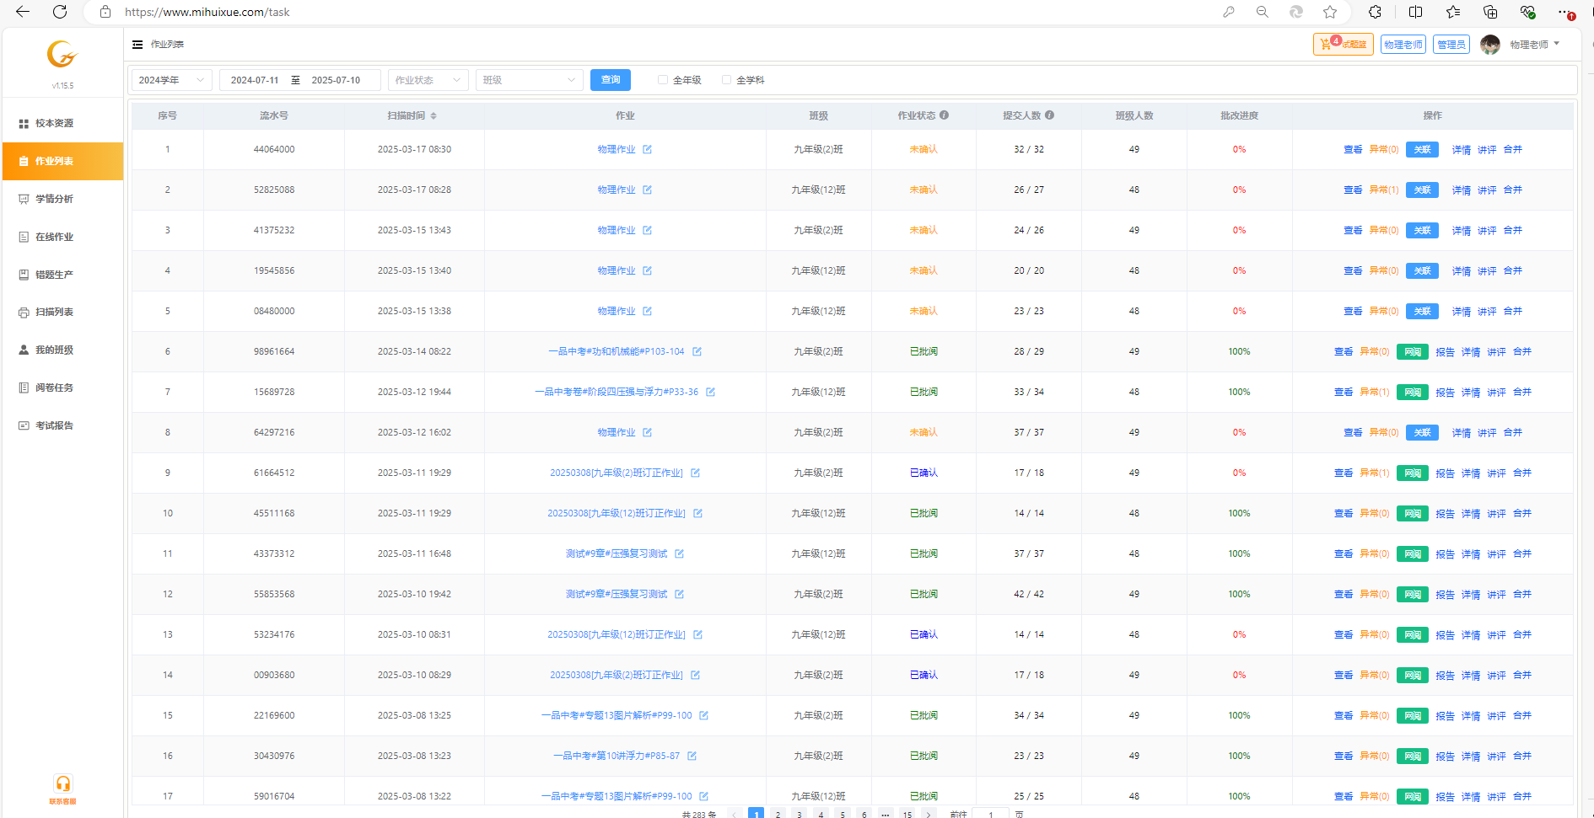Click the 关联 button in row 1
This screenshot has height=818, width=1594.
pyautogui.click(x=1422, y=150)
